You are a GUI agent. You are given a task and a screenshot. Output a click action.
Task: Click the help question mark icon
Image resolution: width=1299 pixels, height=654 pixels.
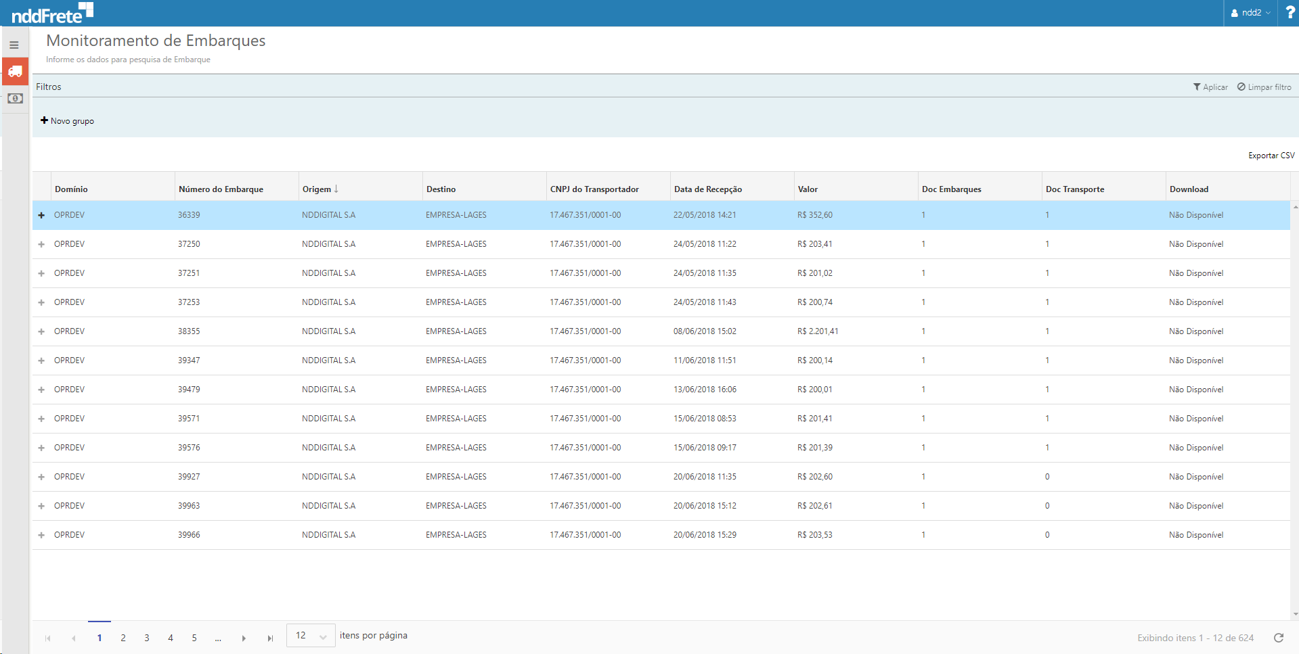coord(1290,13)
